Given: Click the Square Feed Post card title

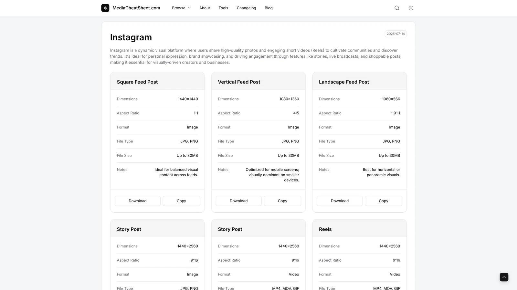Looking at the screenshot, I should pos(137,82).
